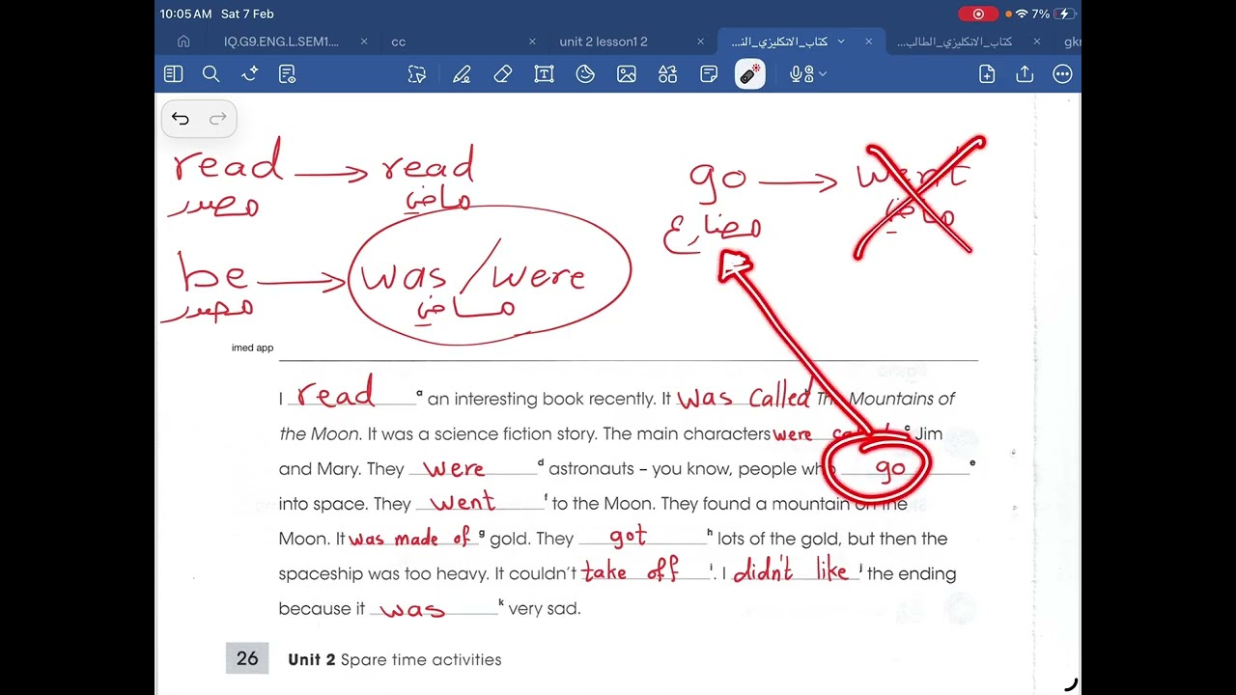Close the active Arabic-titled tab

tap(868, 42)
